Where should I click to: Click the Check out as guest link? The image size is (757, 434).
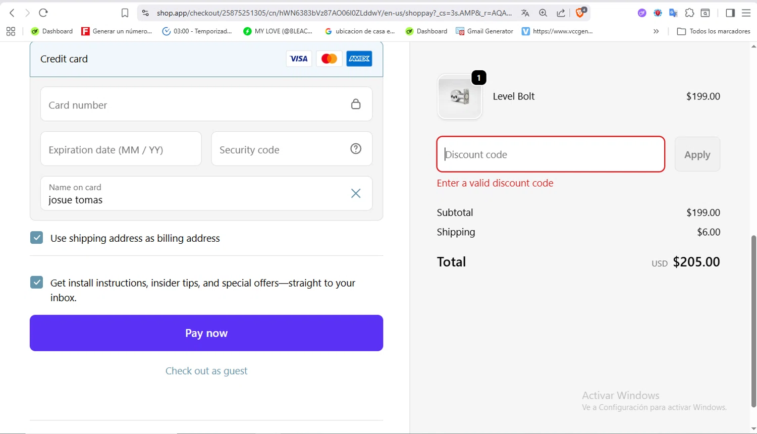pos(206,371)
